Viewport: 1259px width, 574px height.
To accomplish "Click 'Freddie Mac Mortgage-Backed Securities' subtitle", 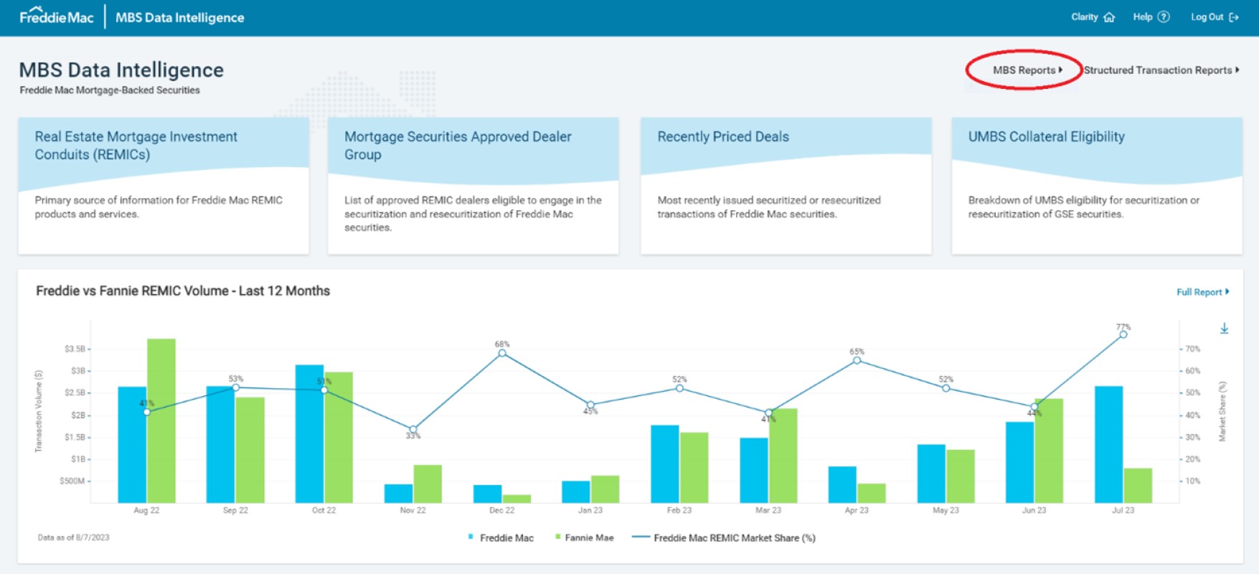I will click(110, 90).
